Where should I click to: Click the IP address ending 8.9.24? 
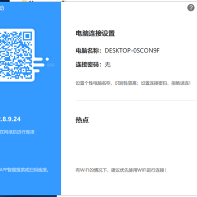click(x=10, y=119)
